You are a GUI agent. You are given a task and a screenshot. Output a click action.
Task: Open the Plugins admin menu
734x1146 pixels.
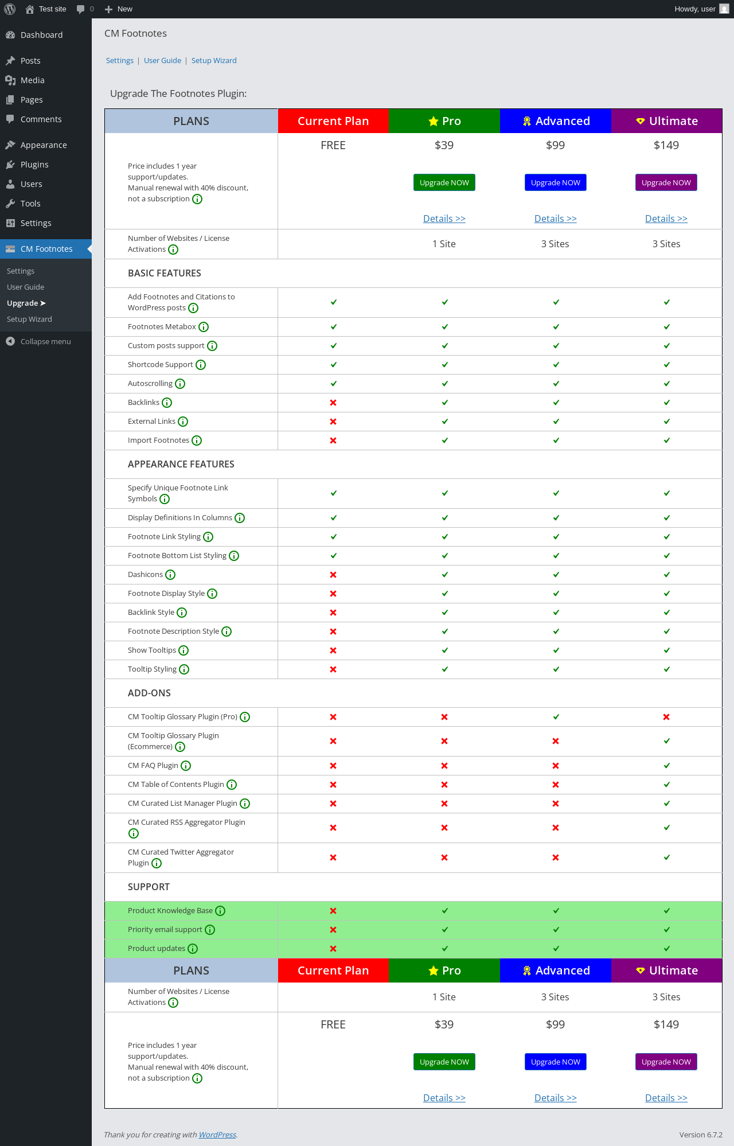(x=46, y=165)
